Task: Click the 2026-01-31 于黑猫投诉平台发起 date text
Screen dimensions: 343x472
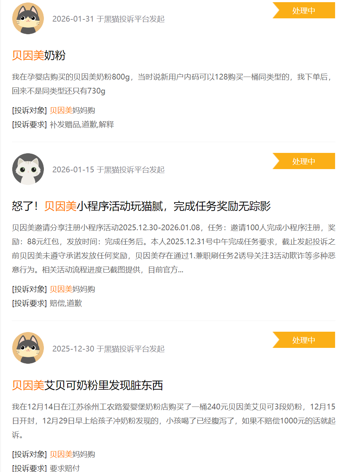Action: [109, 19]
